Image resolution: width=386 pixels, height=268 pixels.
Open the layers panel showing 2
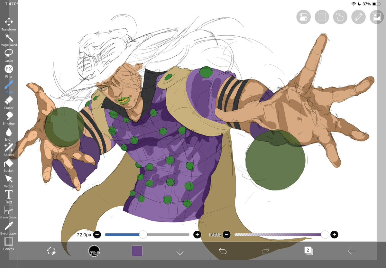point(308,251)
